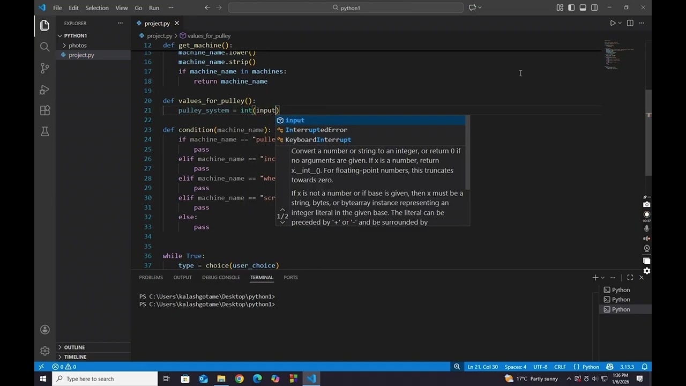Toggle the recorder microphone
686x386 pixels.
coord(647,228)
